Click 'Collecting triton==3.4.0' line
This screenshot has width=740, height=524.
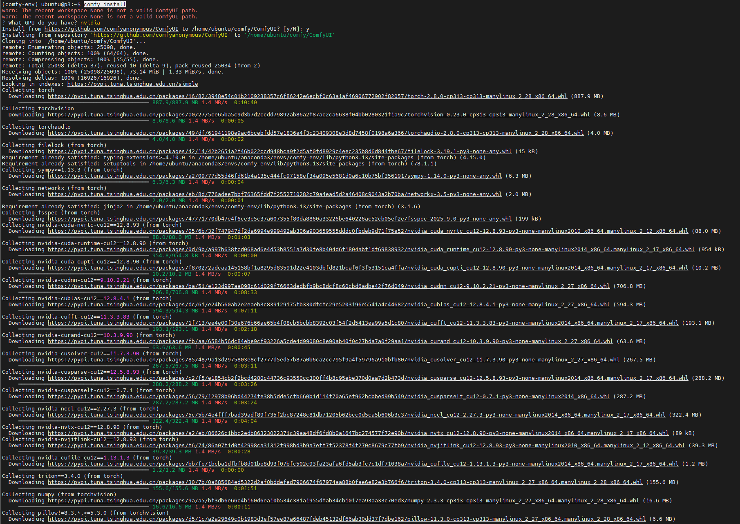63,476
